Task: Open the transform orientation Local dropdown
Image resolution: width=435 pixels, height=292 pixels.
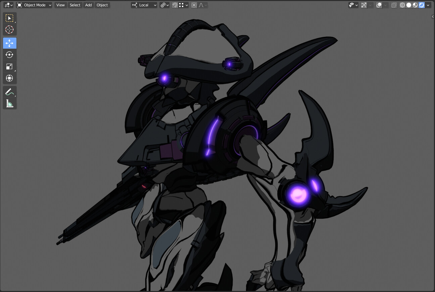Action: tap(144, 5)
